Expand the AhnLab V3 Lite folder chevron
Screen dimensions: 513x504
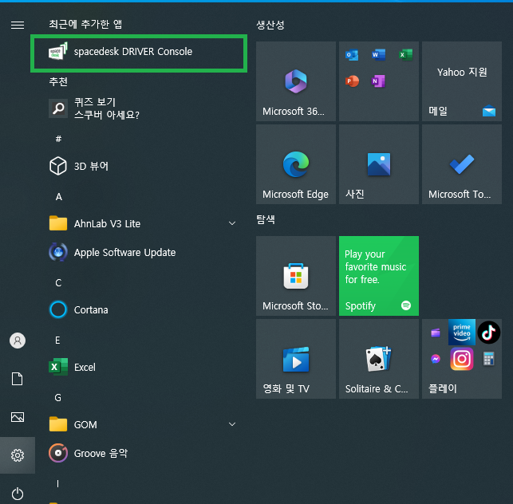pyautogui.click(x=232, y=223)
